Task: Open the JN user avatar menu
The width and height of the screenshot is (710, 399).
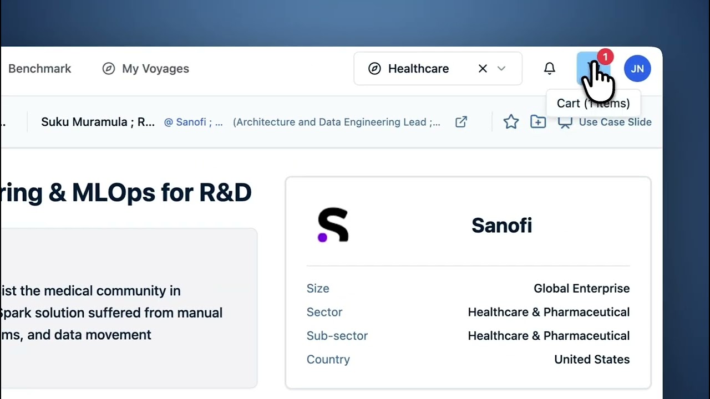Action: coord(637,69)
